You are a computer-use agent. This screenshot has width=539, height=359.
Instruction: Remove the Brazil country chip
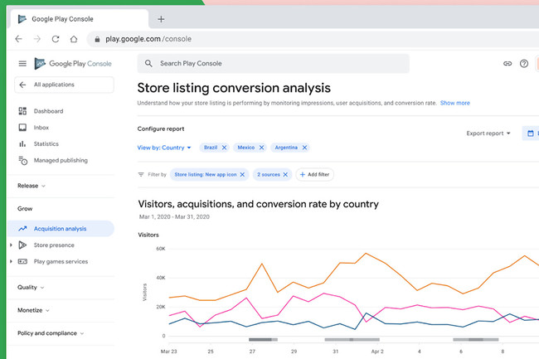(x=224, y=148)
